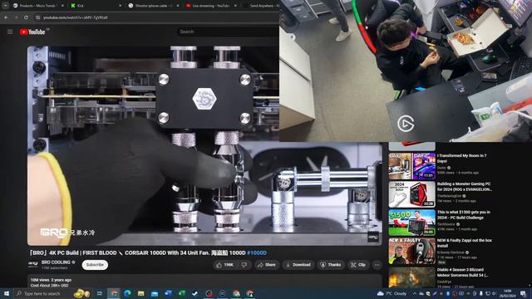
Task: Open 'I Transformed My Room in 7 Days' title
Action: point(462,159)
